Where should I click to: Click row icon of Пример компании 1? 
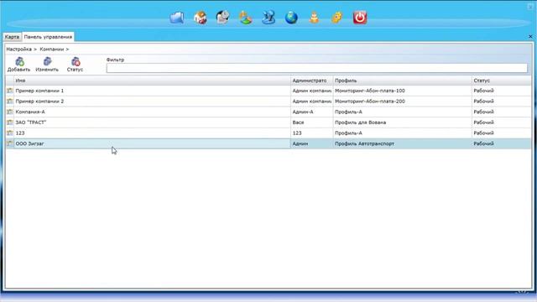pos(9,91)
